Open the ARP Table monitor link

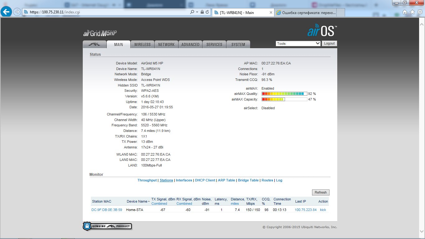pos(227,180)
